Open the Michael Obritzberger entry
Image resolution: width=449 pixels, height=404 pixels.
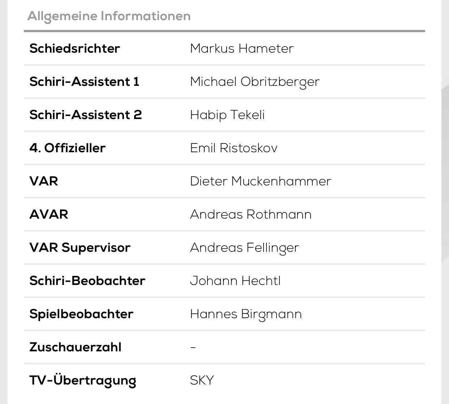point(255,82)
